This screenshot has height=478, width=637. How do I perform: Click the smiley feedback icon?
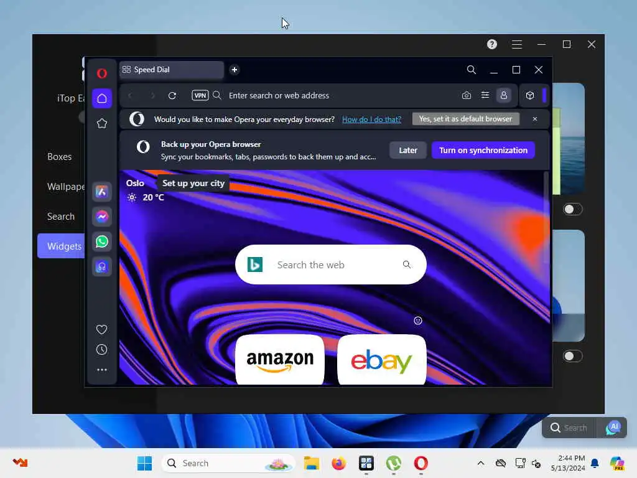click(x=418, y=321)
